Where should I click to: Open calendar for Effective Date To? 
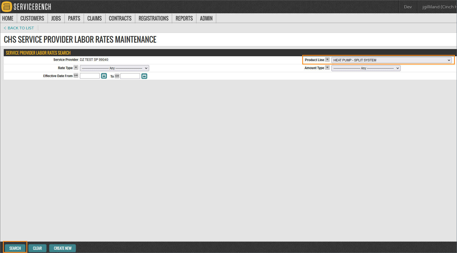[x=144, y=76]
